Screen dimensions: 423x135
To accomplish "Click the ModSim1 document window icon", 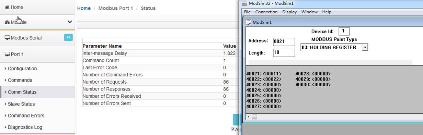I will [x=249, y=22].
